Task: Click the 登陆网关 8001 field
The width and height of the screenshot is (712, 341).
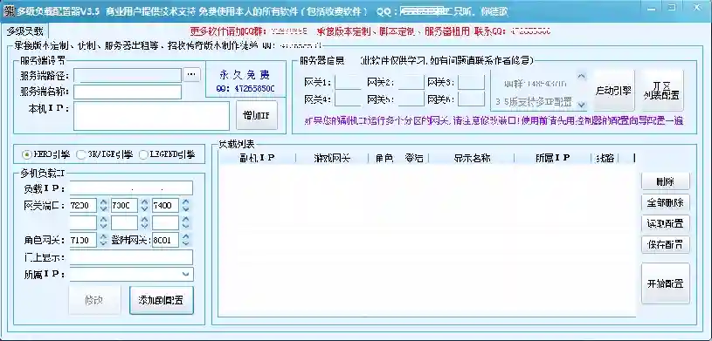Action: pos(165,240)
